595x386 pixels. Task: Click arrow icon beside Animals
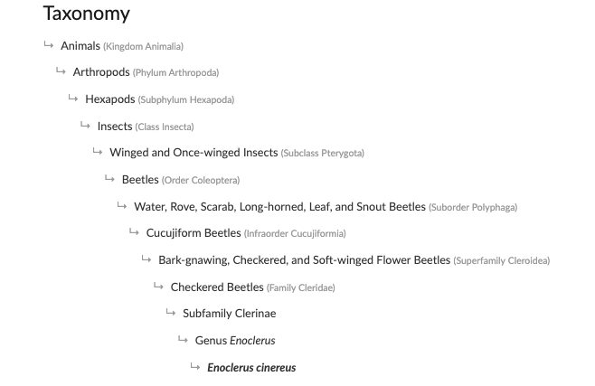pyautogui.click(x=49, y=44)
